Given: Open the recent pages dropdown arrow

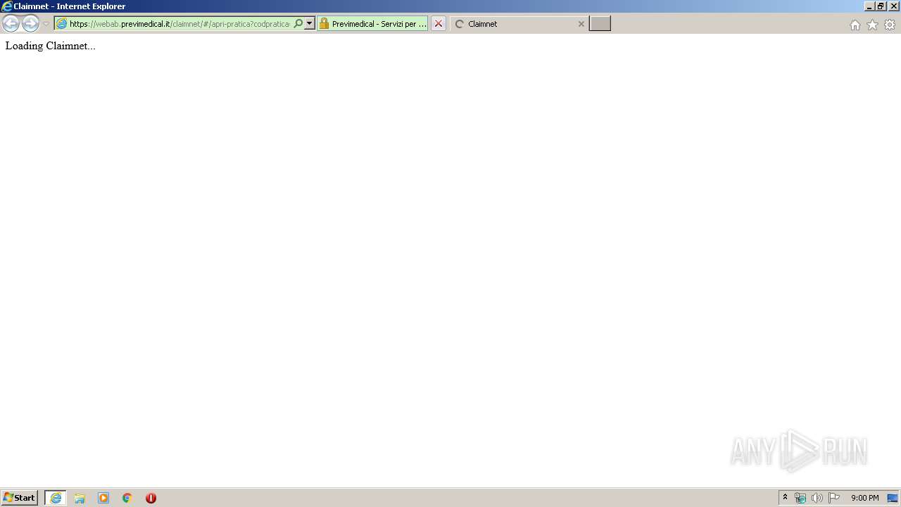Looking at the screenshot, I should [46, 24].
